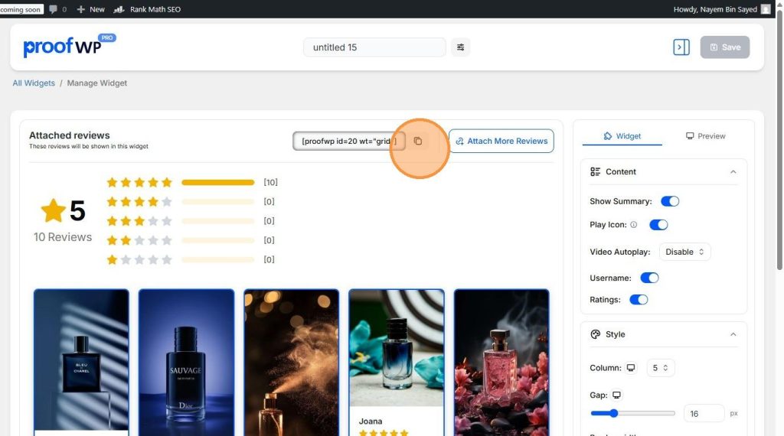
Task: Collapse the Style section chevron
Action: pos(733,334)
